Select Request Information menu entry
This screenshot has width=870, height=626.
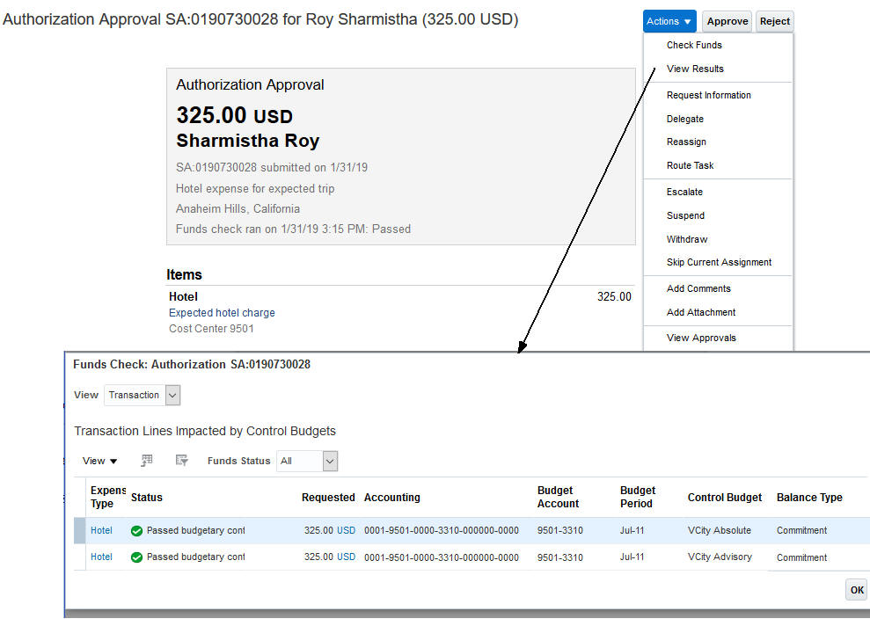708,95
